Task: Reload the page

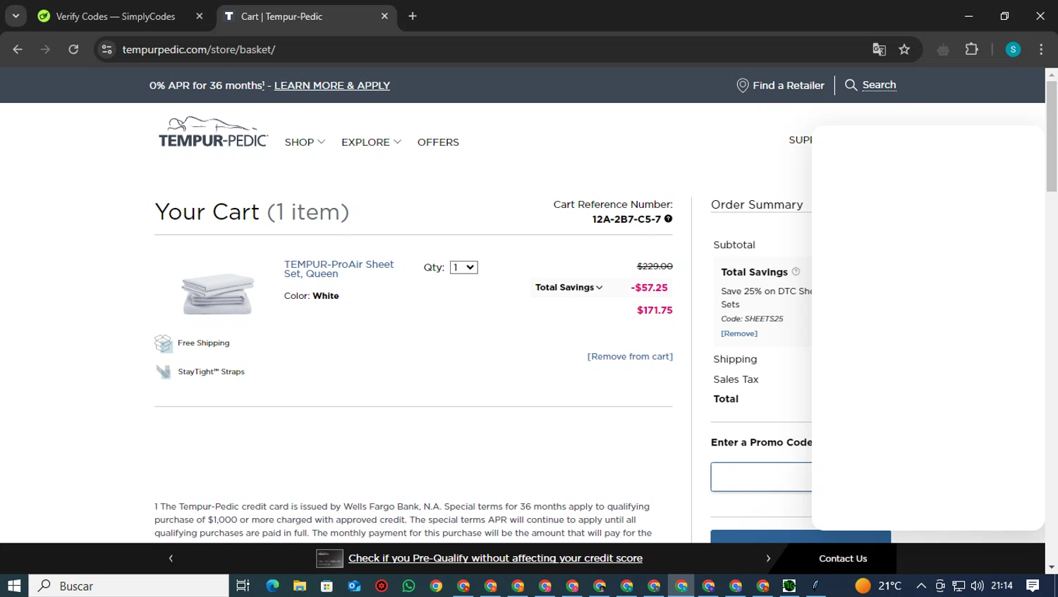Action: [73, 49]
